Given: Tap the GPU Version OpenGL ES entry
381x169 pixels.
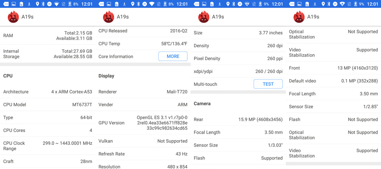Looking at the screenshot, I should (143, 123).
